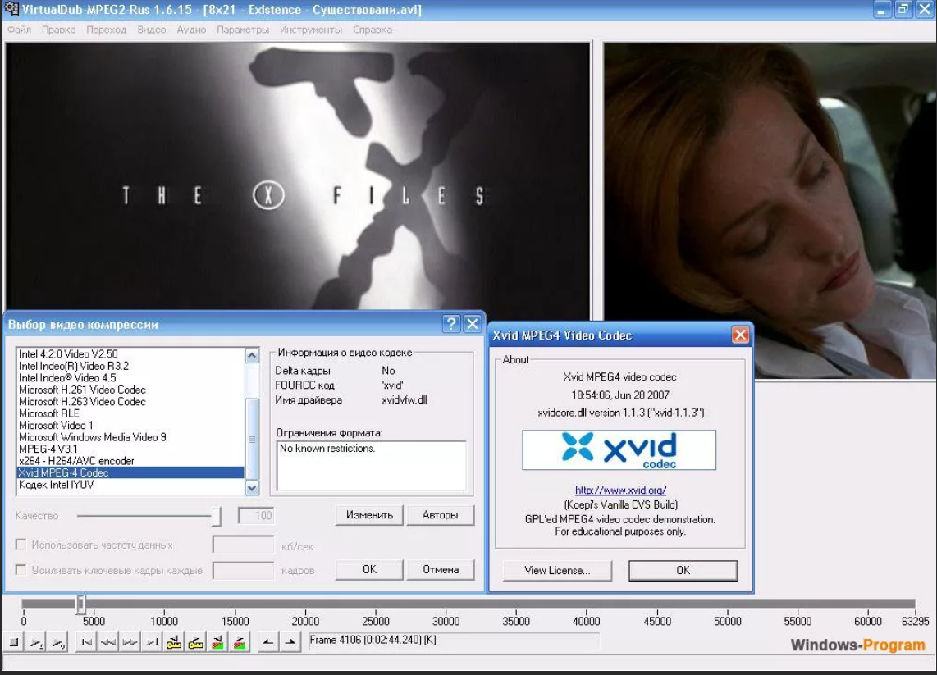
Task: Click the Stop playback button
Action: click(14, 643)
